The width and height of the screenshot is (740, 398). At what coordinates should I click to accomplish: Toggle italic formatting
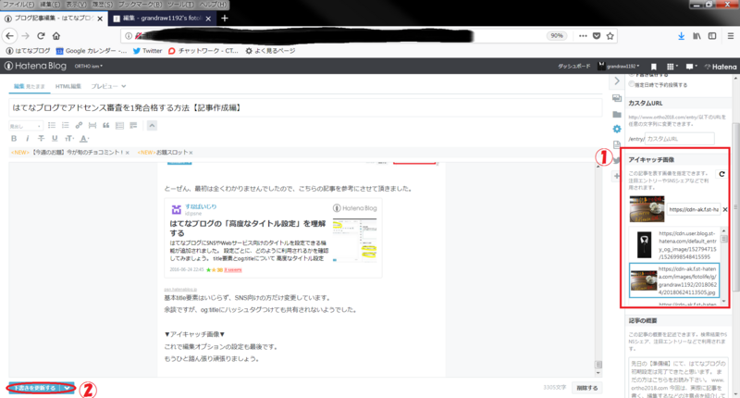[28, 138]
